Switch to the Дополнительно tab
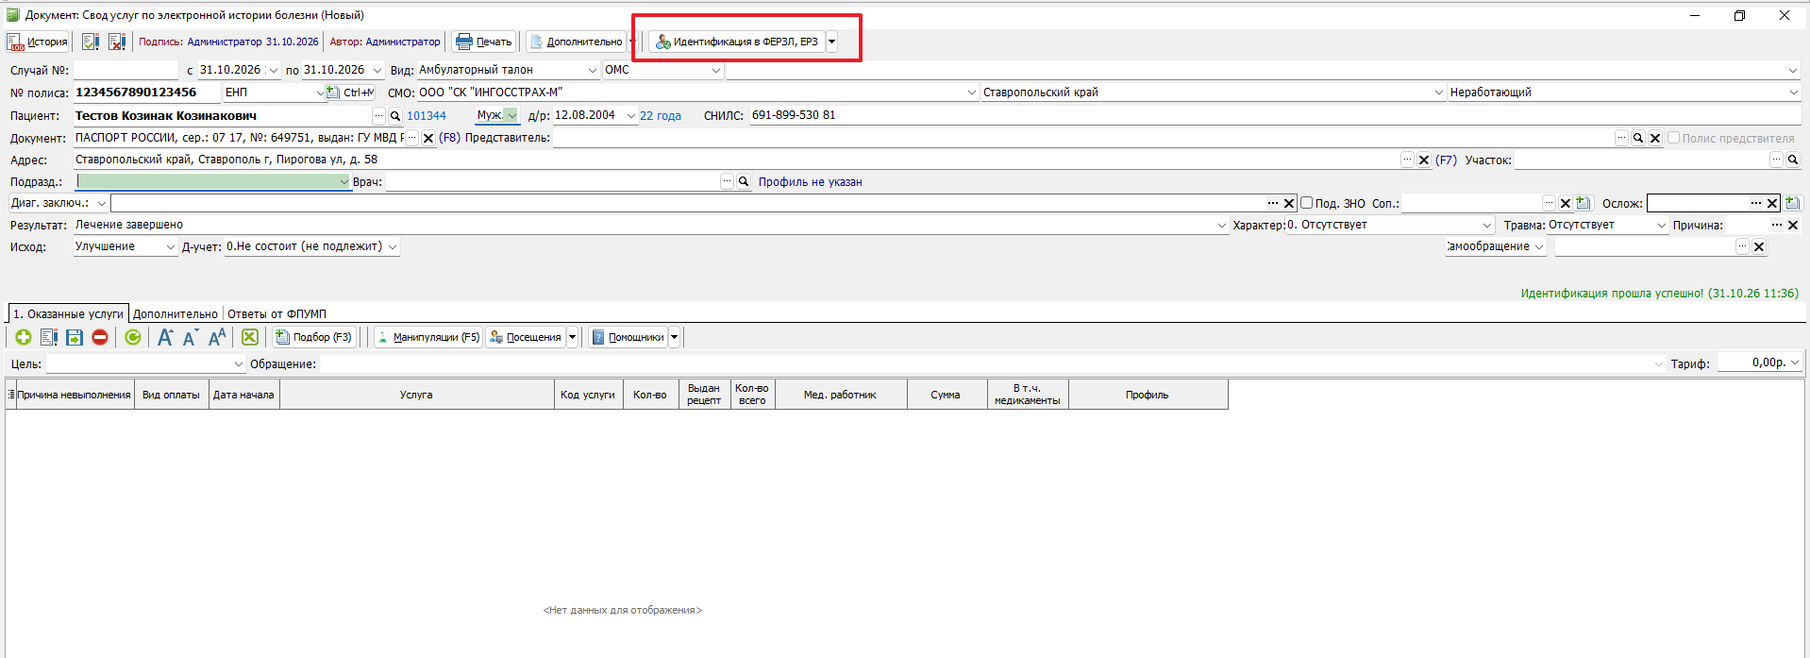The height and width of the screenshot is (658, 1810). coord(176,313)
